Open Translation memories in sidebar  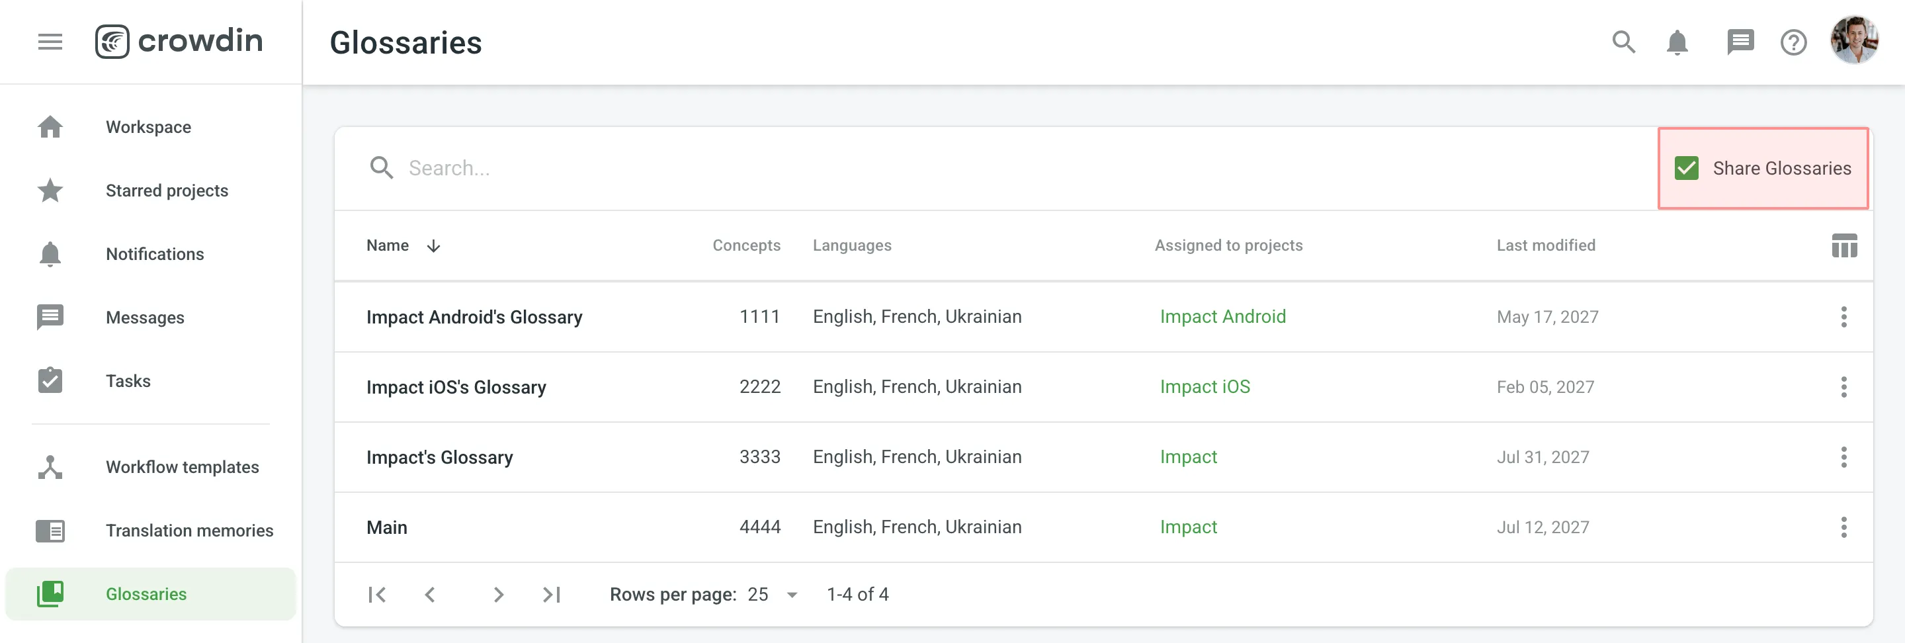tap(189, 531)
